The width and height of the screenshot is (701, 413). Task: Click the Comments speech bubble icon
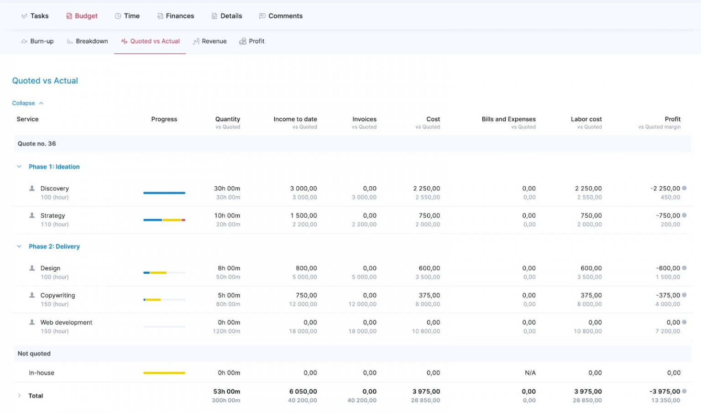tap(262, 16)
